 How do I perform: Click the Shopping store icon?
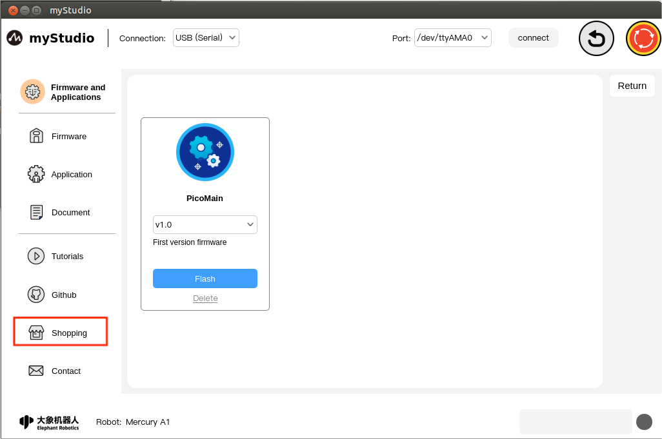click(x=36, y=333)
